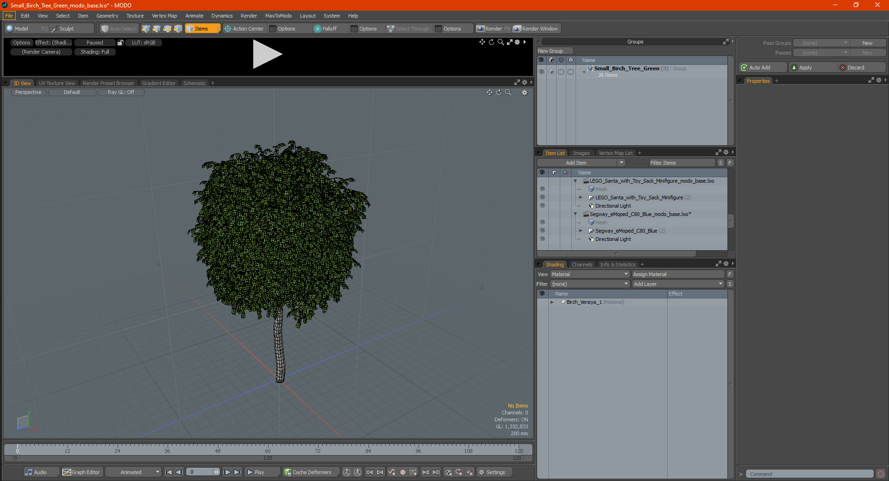Screen dimensions: 889x481
Task: Activate materials selection mode cube icon
Action: pos(178,29)
